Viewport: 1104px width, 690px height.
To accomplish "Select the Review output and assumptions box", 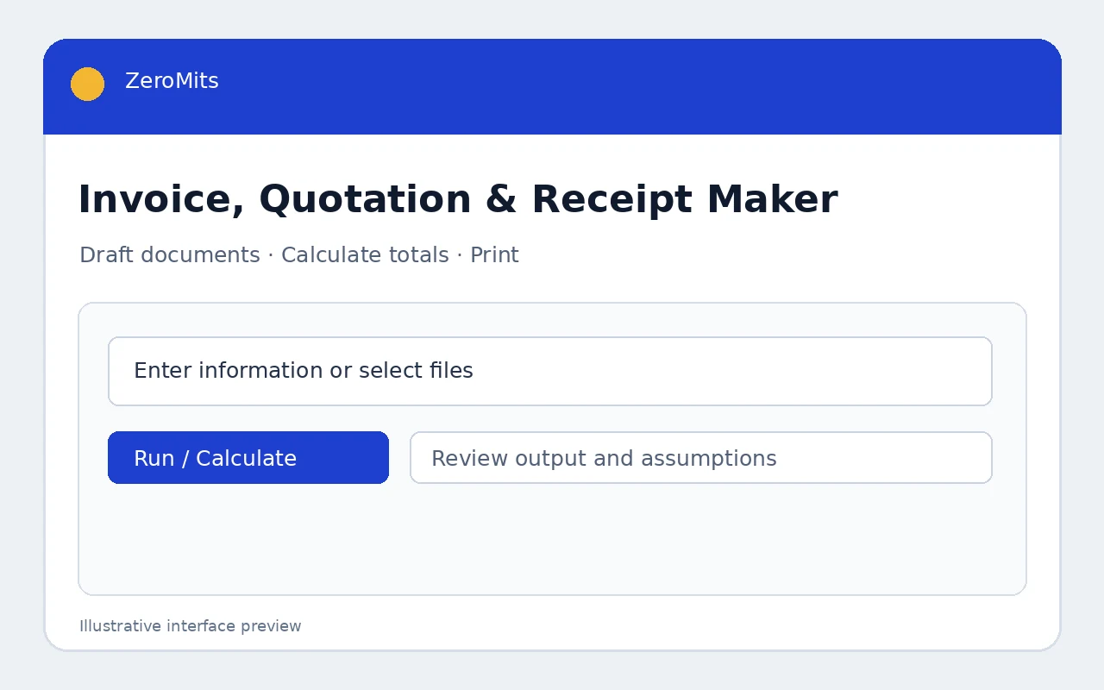I will (701, 458).
